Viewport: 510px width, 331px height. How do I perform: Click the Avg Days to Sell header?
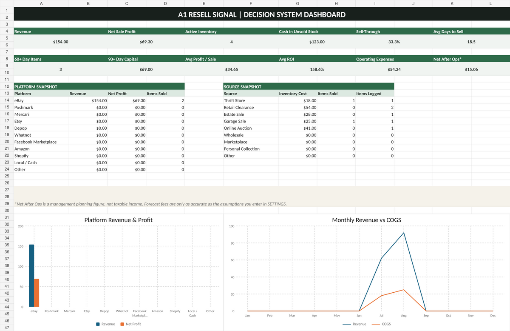click(x=471, y=31)
